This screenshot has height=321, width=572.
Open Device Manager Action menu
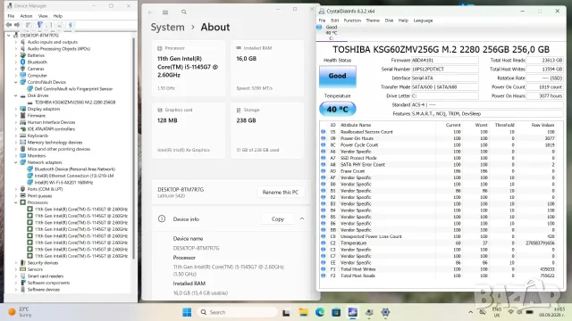26,16
